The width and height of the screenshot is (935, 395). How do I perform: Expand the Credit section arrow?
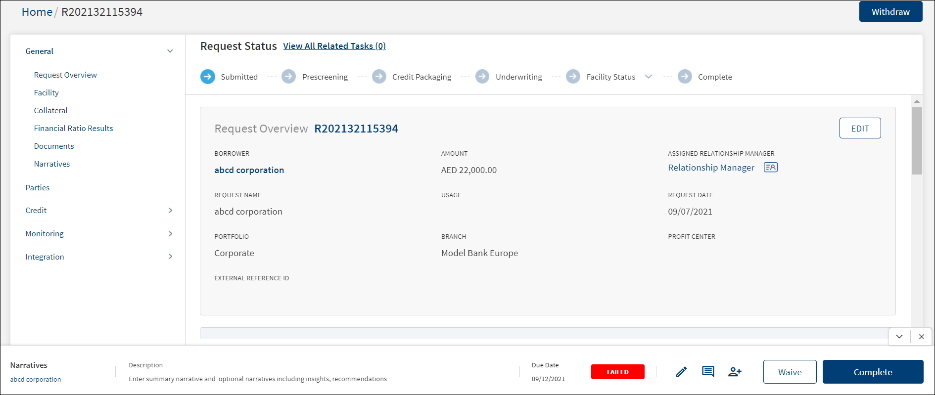170,211
